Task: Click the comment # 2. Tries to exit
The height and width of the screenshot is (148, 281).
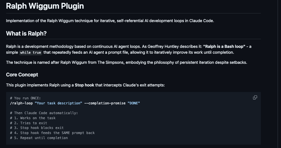Action: pos(29,123)
